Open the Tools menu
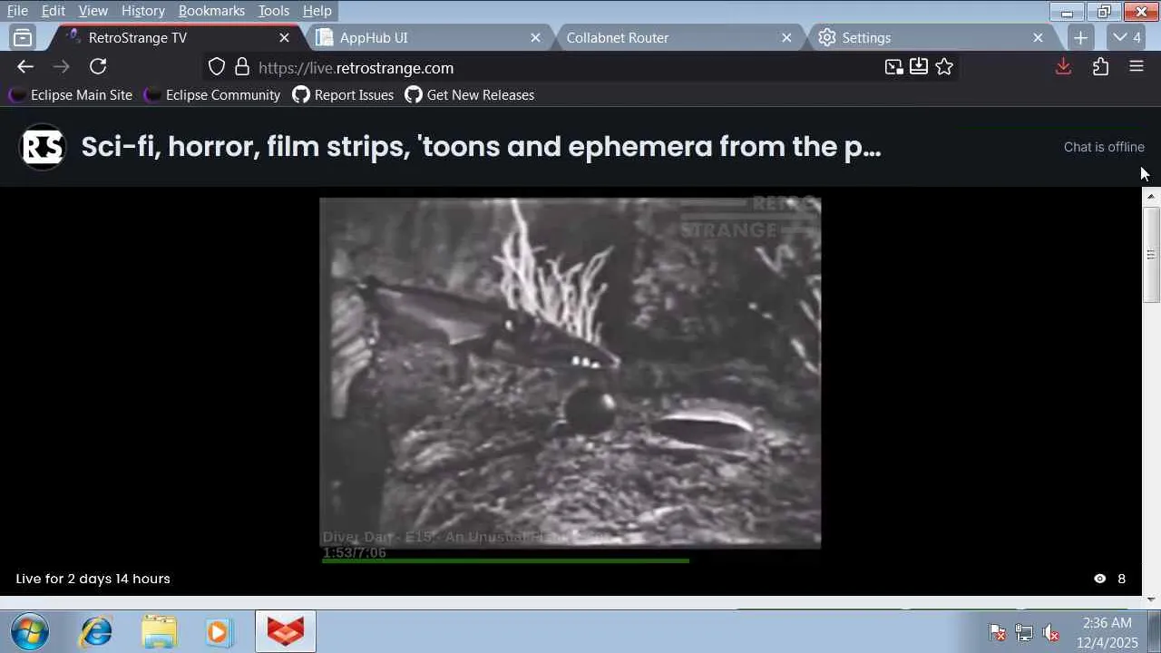Image resolution: width=1161 pixels, height=653 pixels. 273,11
